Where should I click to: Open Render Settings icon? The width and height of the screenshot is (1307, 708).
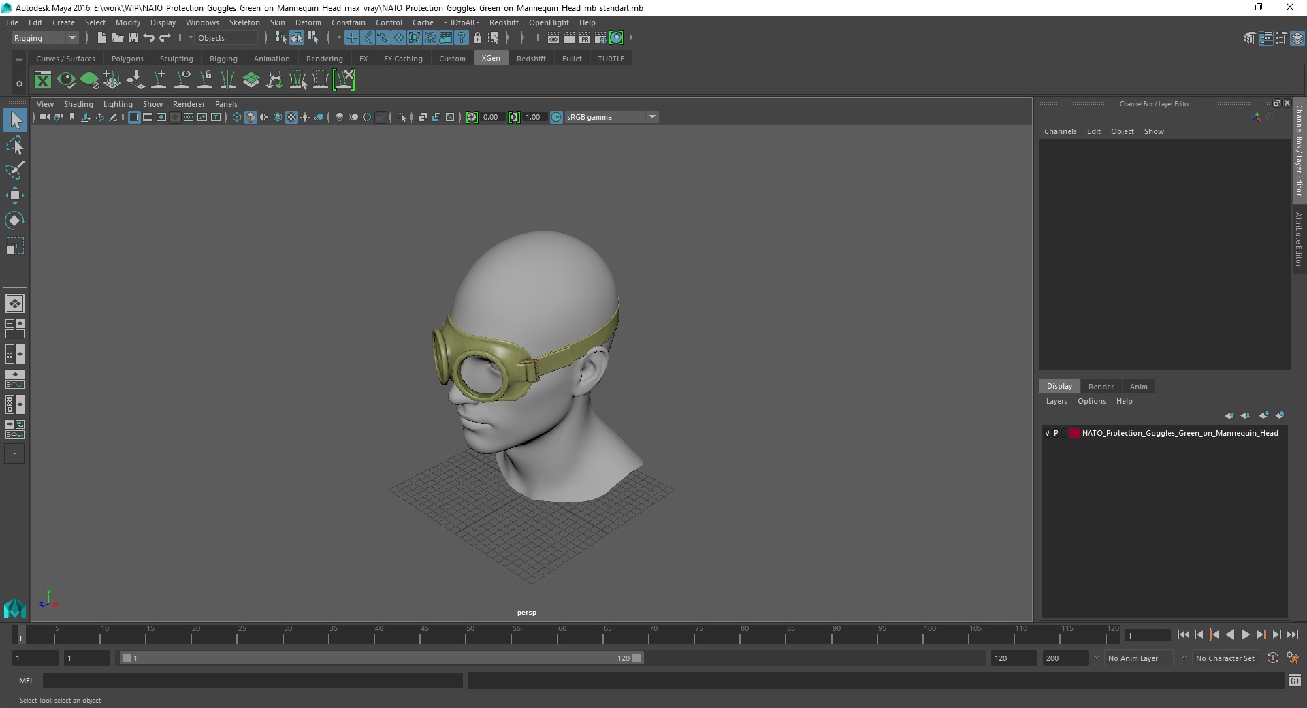pos(600,38)
